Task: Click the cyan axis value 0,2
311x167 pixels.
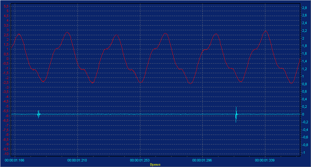Action: point(305,107)
